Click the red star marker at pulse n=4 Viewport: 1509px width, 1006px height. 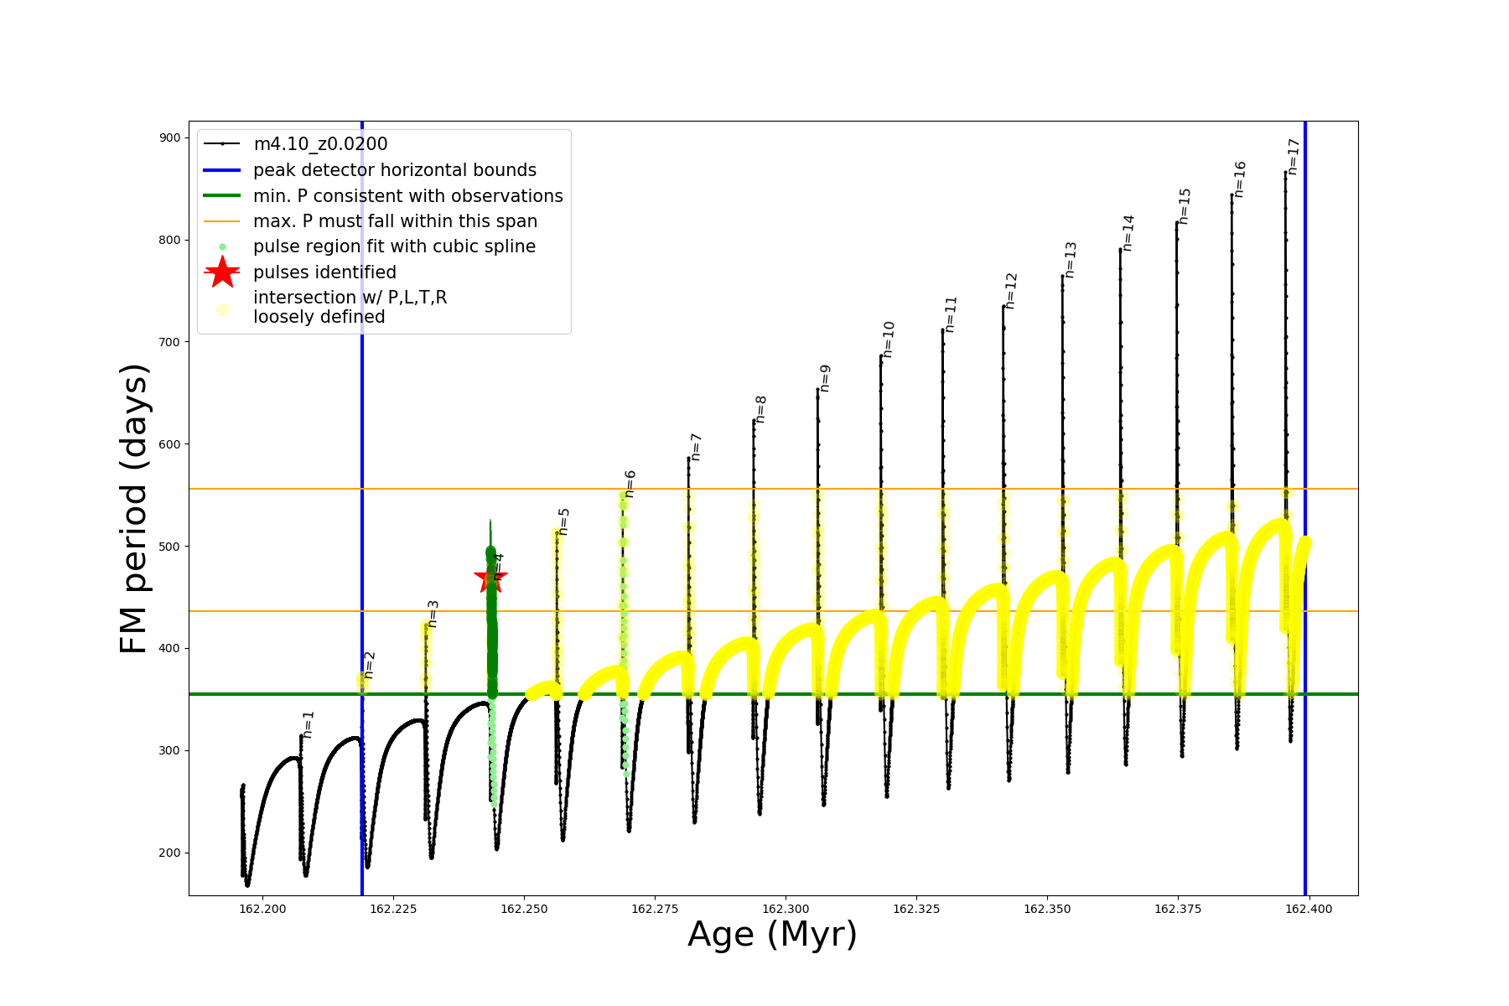point(490,577)
